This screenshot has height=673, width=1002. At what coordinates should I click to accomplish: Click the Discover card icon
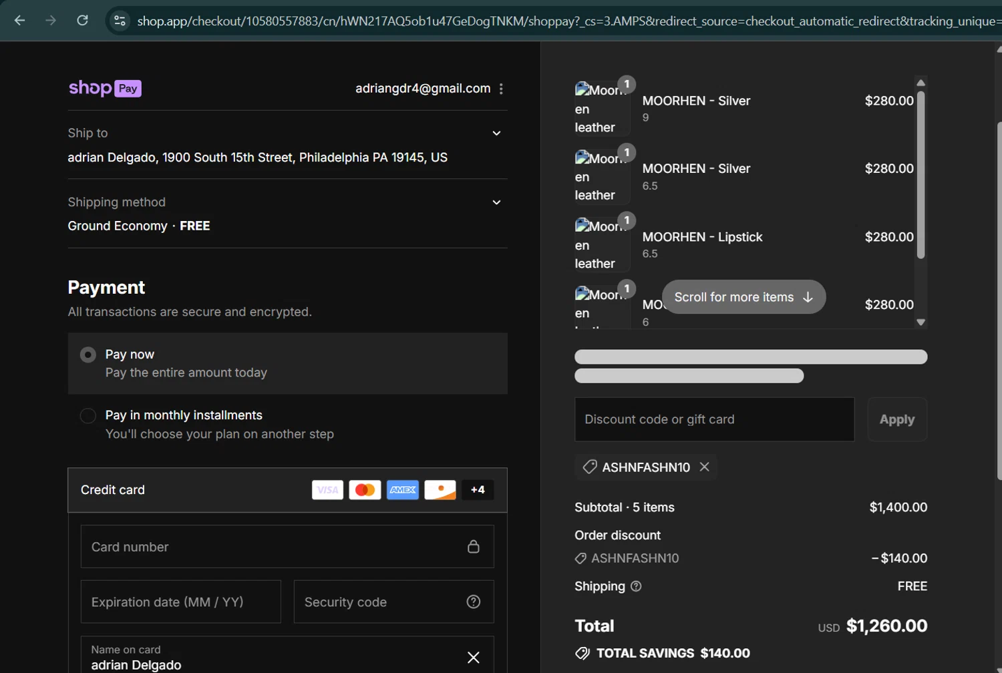click(440, 490)
